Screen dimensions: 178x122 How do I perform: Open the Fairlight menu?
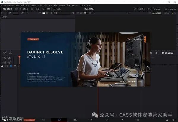click(75, 5)
